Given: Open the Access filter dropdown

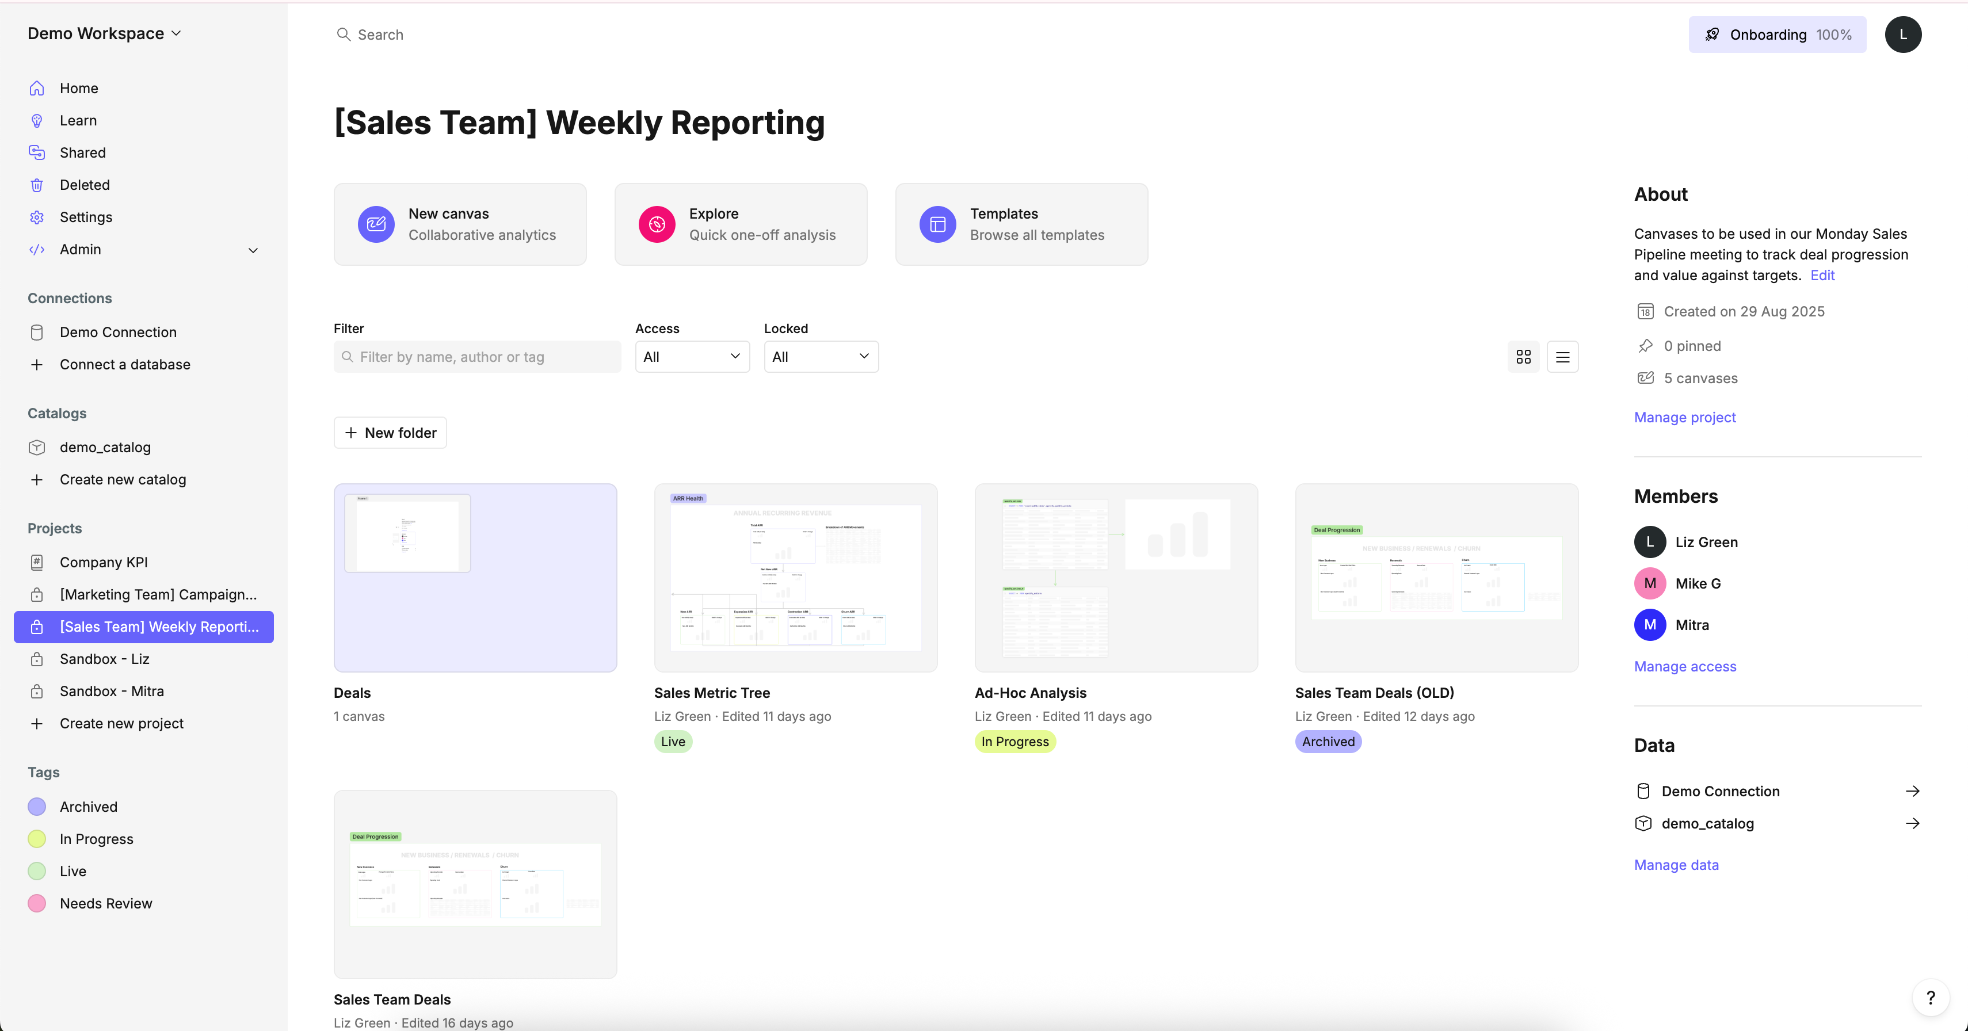Looking at the screenshot, I should 692,357.
